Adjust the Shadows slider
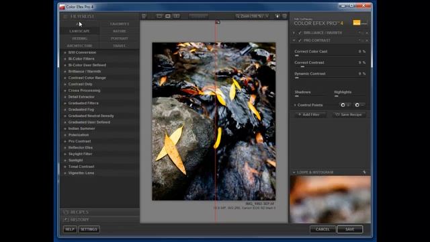The width and height of the screenshot is (430, 242). (310, 96)
